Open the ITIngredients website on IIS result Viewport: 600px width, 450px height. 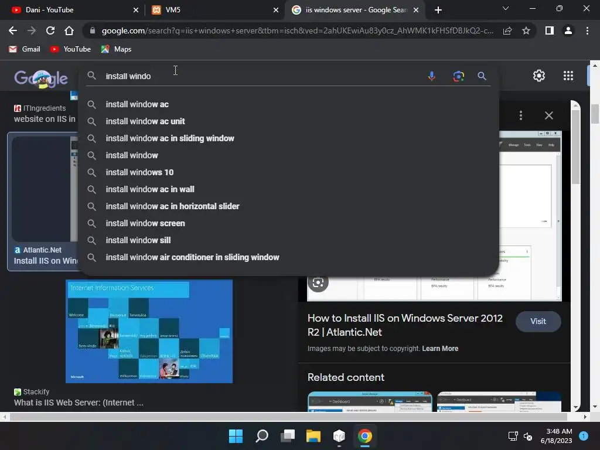click(x=45, y=114)
